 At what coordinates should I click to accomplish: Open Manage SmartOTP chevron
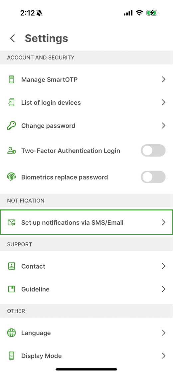pyautogui.click(x=163, y=79)
